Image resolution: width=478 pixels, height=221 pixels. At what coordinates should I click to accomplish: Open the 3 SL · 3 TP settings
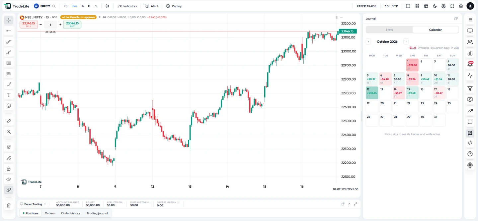pos(391,6)
